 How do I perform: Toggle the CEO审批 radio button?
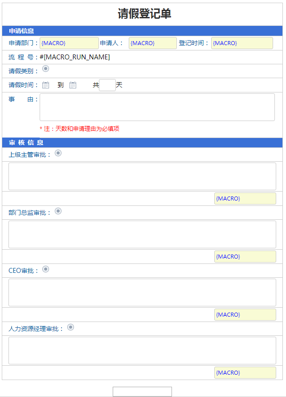45,269
